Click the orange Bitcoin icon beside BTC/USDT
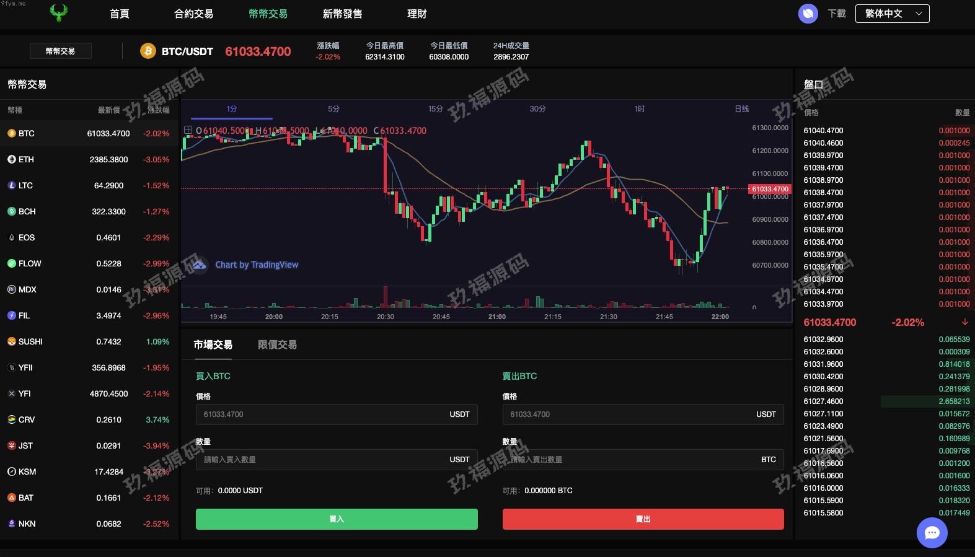 click(148, 51)
